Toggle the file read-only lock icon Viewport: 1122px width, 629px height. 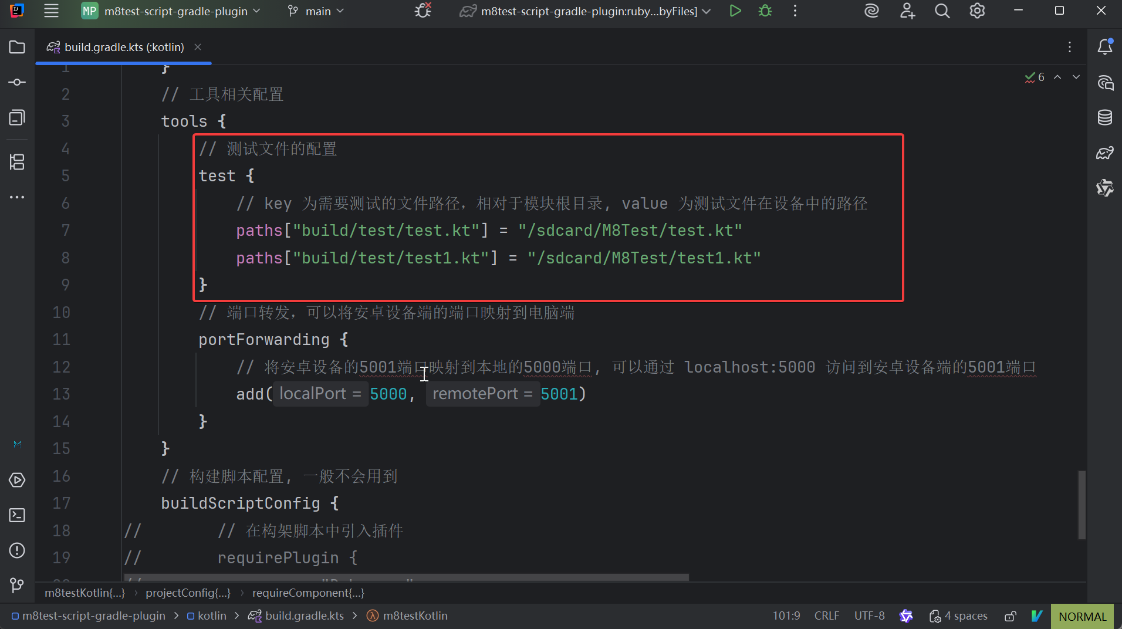1010,616
